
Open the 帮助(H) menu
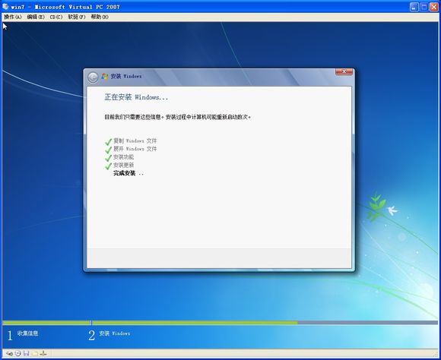click(x=100, y=17)
